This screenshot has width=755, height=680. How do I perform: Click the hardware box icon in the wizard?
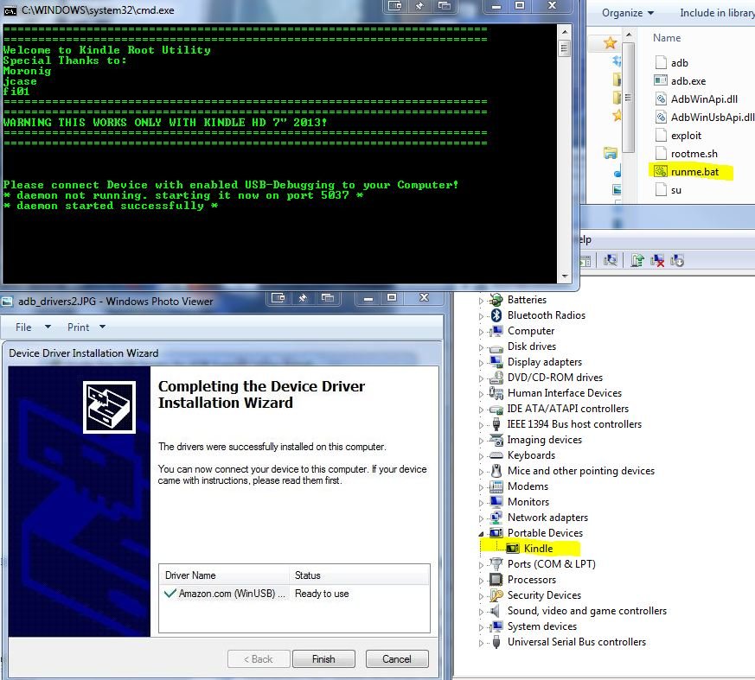pos(109,407)
